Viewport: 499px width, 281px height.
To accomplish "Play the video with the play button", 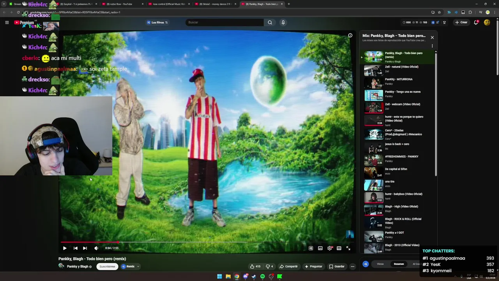I will [65, 248].
